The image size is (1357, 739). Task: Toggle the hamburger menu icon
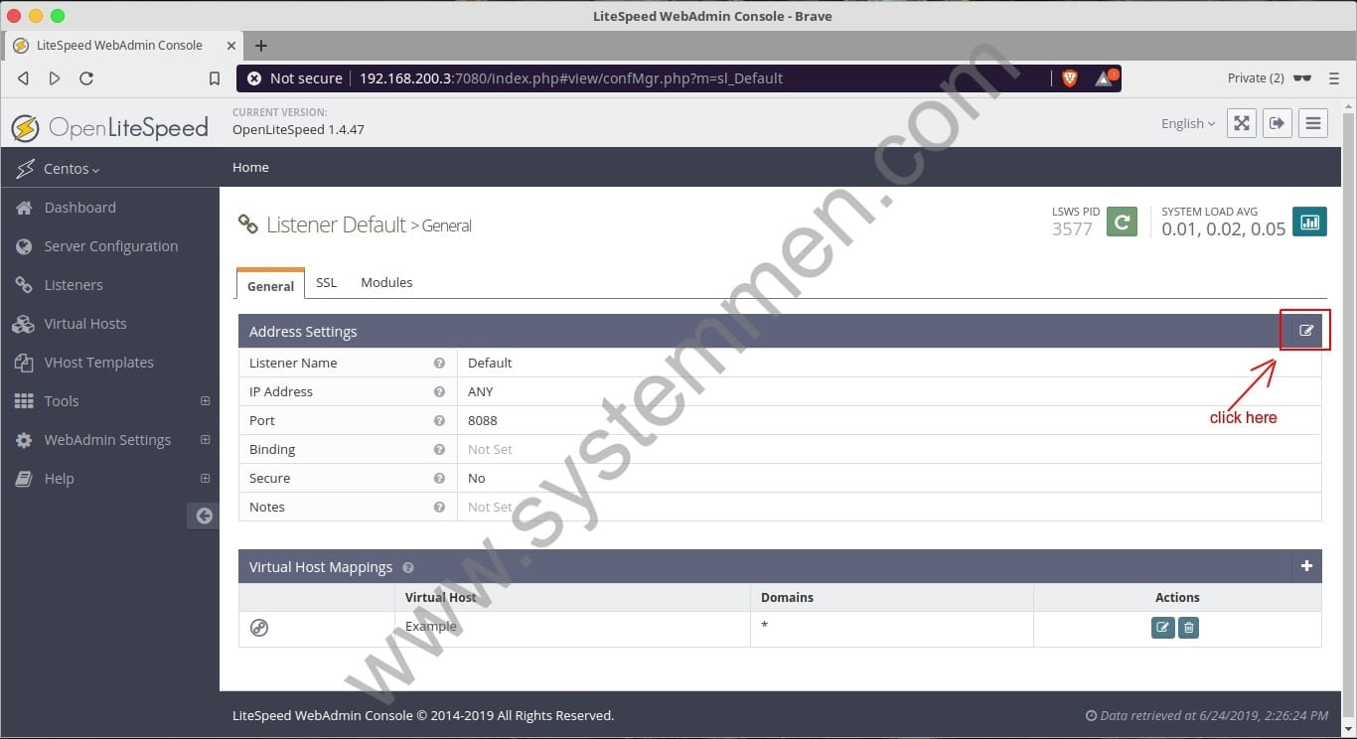pos(1313,123)
